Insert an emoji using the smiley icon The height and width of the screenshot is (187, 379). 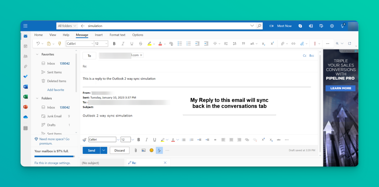click(152, 151)
